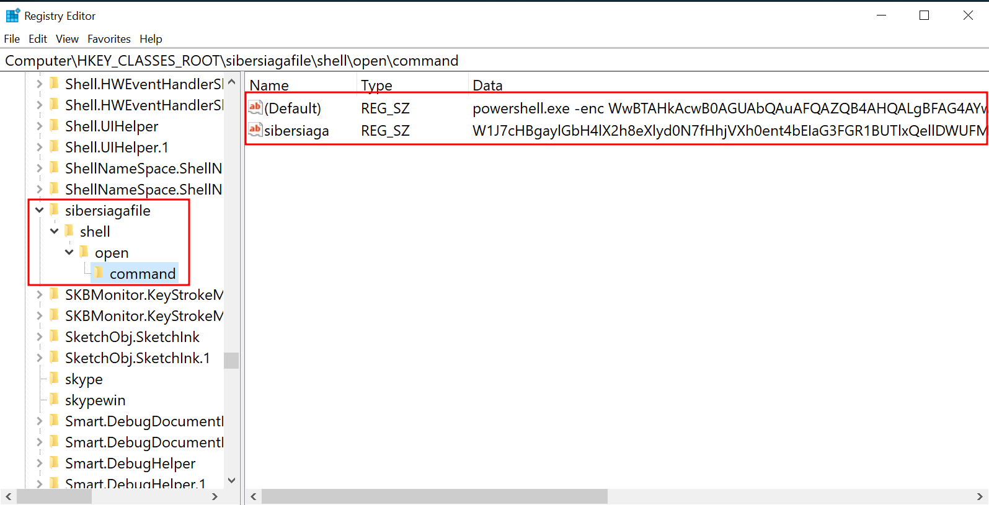
Task: Select the (Default) string value icon
Action: (x=255, y=107)
